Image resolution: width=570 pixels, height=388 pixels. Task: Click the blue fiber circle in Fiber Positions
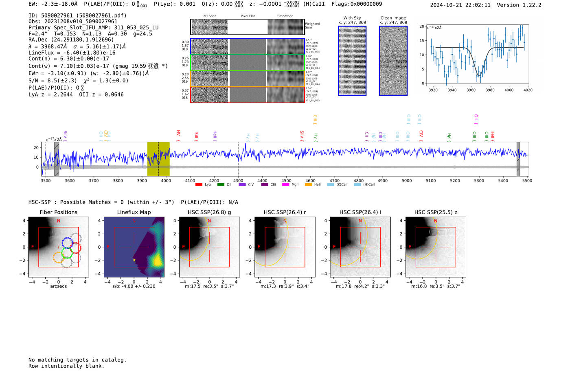pos(67,243)
